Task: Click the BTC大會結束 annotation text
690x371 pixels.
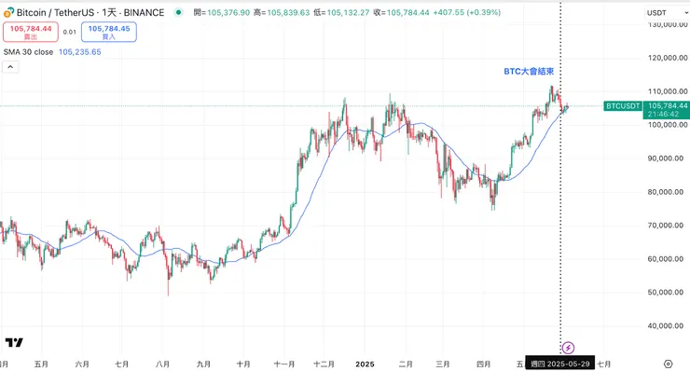Action: 529,71
